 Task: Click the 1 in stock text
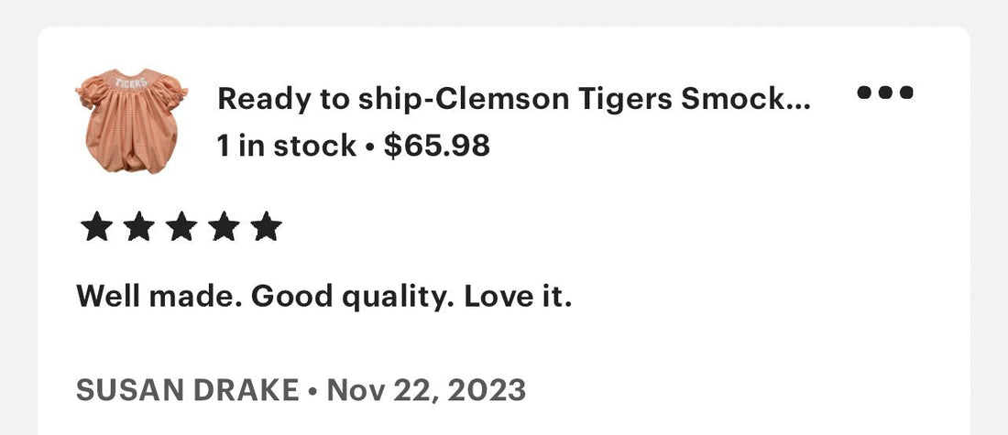[286, 146]
